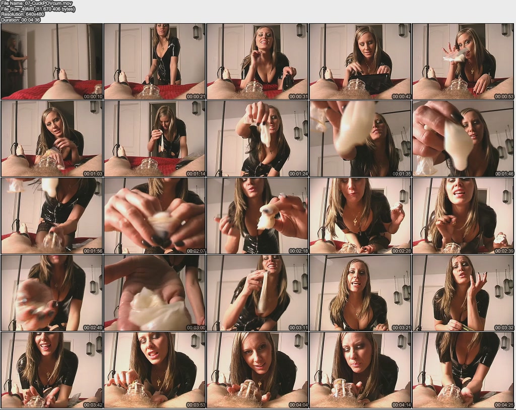The height and width of the screenshot is (410, 516).
Task: Select the frame at 00:01:24
Action: pos(257,138)
